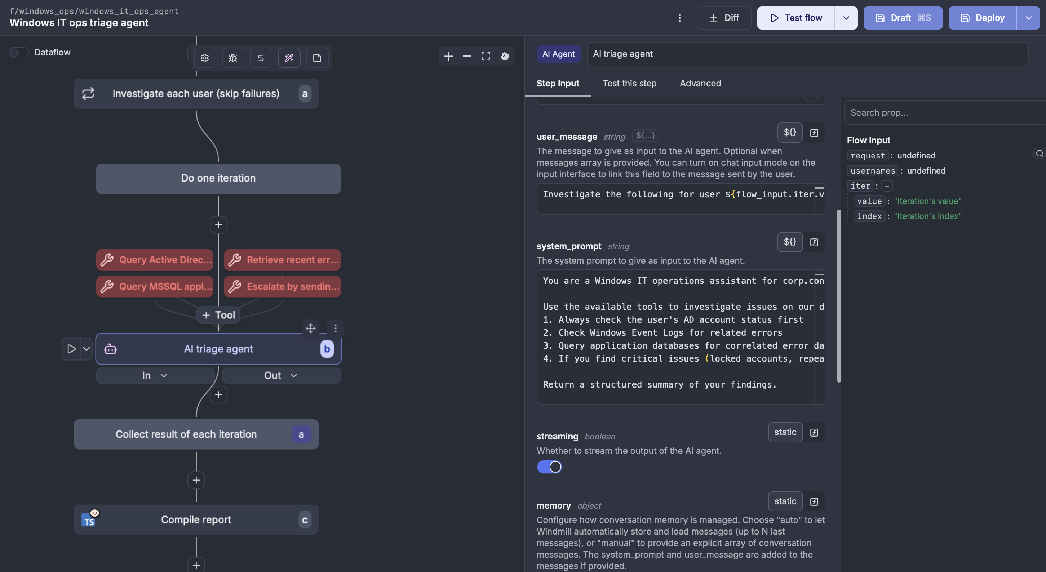Expand the In dropdown on AI triage agent
This screenshot has height=572, width=1046.
[154, 375]
